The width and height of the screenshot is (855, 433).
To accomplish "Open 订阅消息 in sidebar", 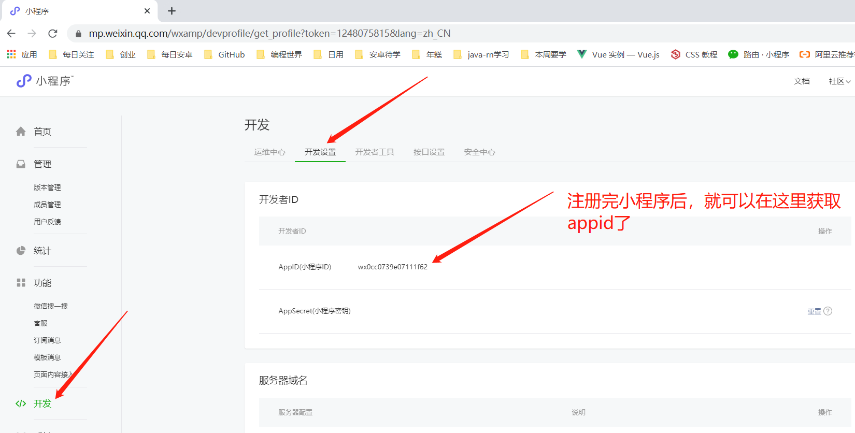I will coord(47,340).
